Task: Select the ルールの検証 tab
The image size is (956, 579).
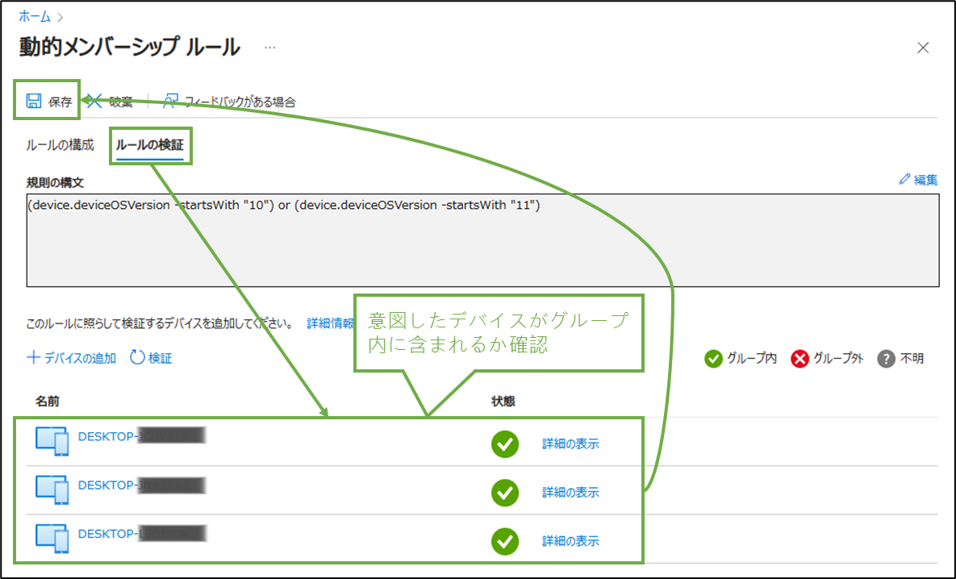Action: [150, 145]
